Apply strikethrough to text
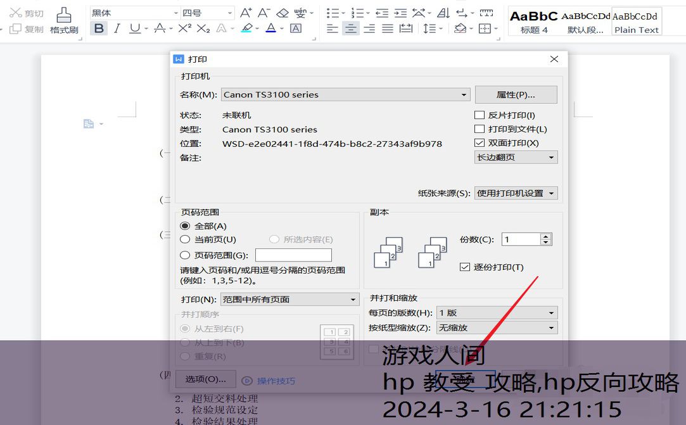This screenshot has height=425, width=686. [x=160, y=29]
